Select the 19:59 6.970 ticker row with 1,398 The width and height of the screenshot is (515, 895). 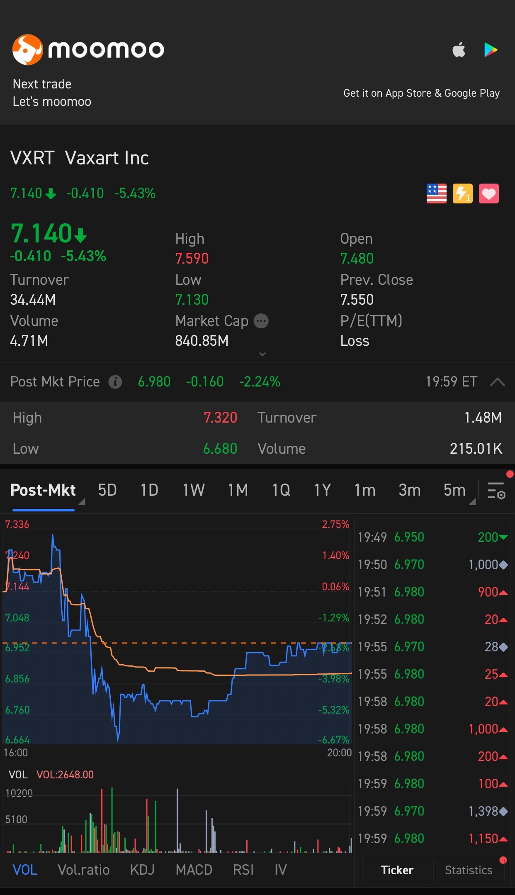coord(433,811)
